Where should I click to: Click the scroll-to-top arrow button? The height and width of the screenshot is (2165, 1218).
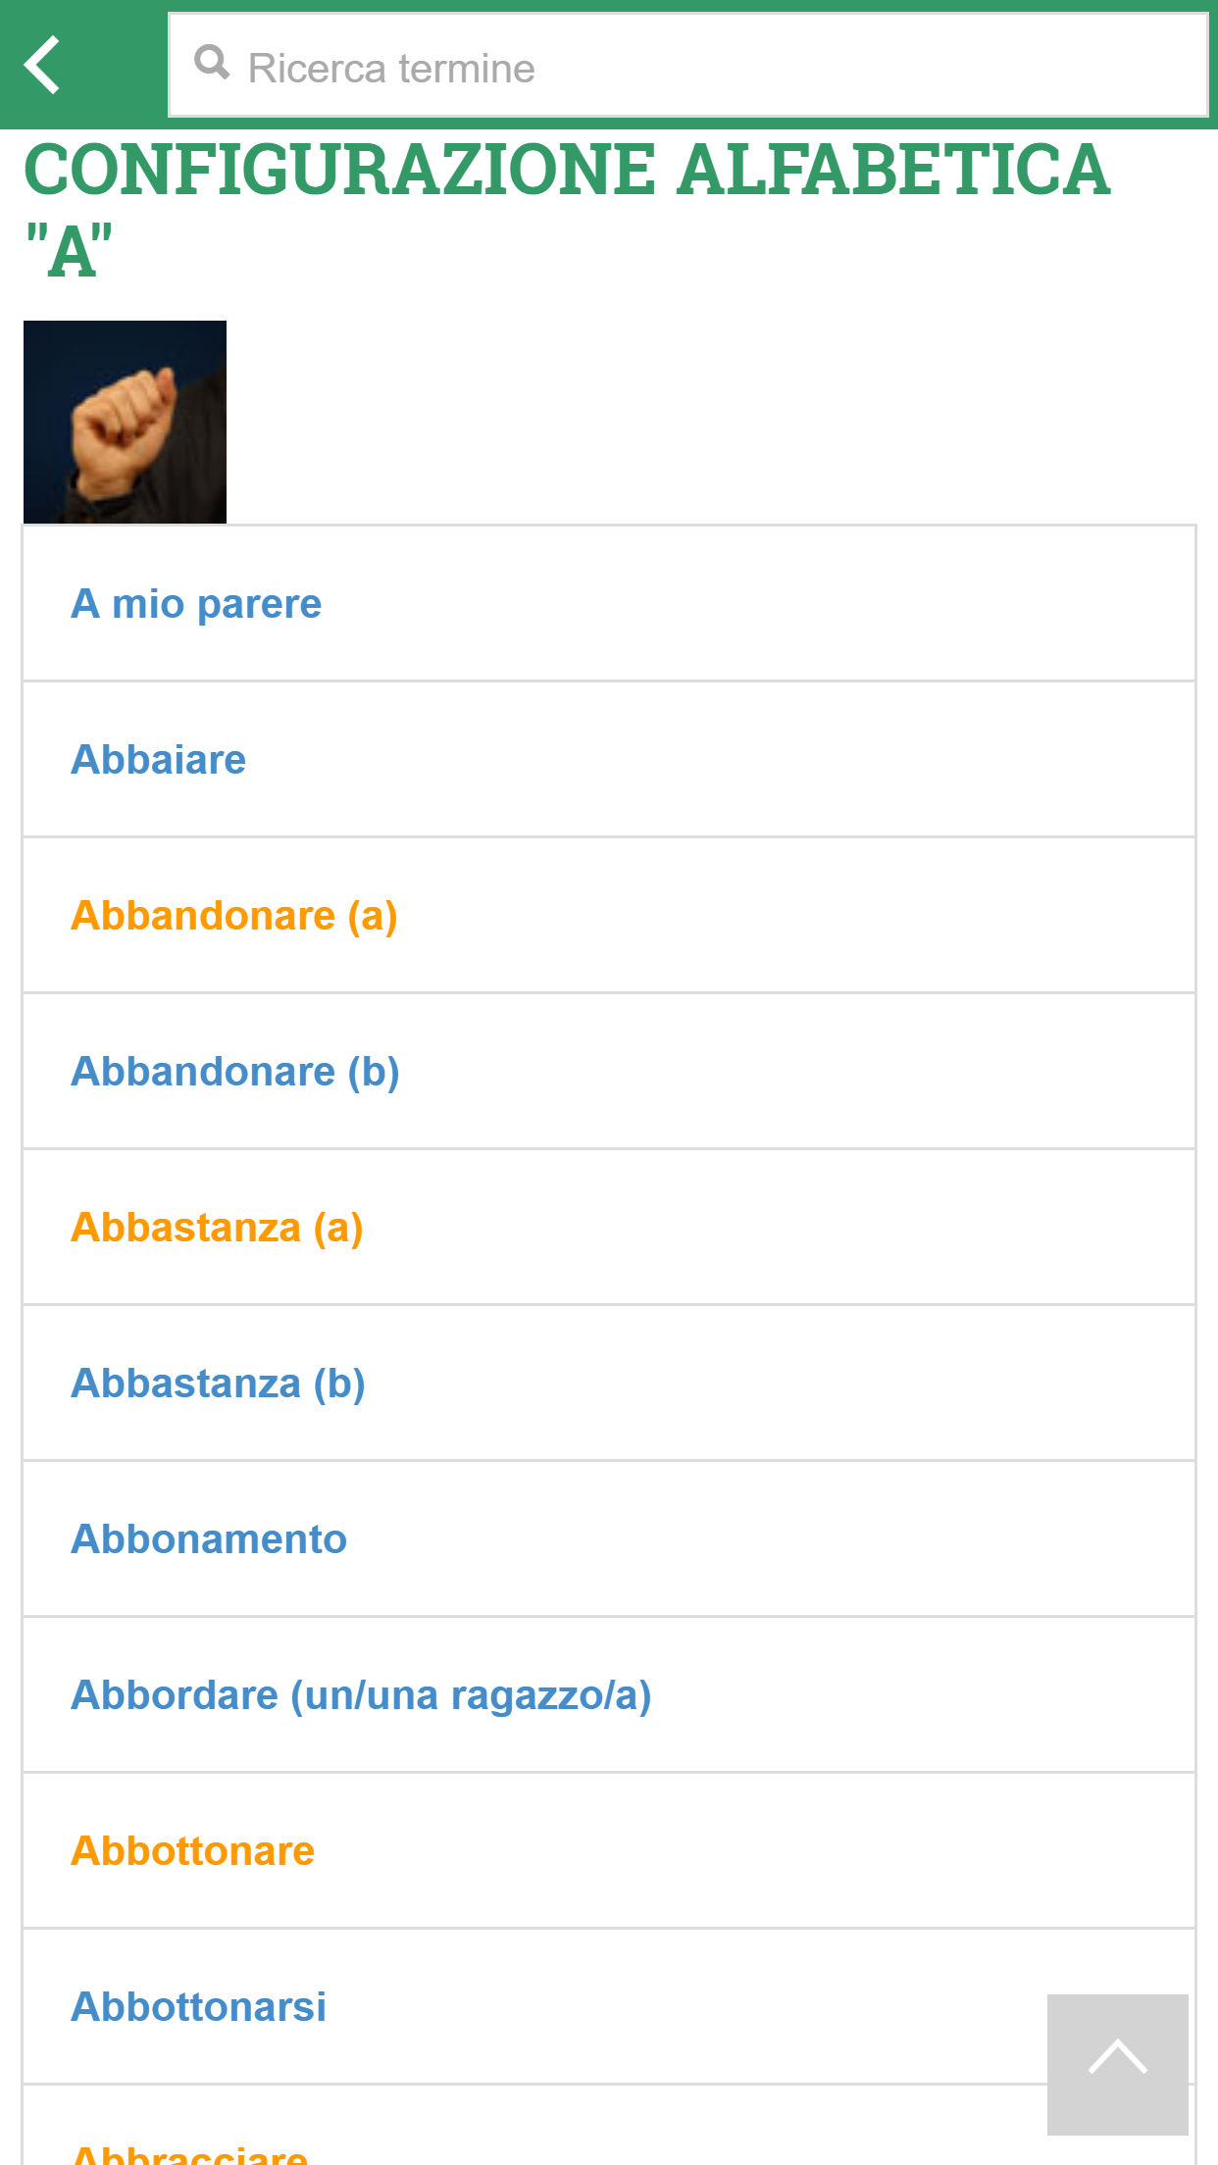coord(1117,2064)
